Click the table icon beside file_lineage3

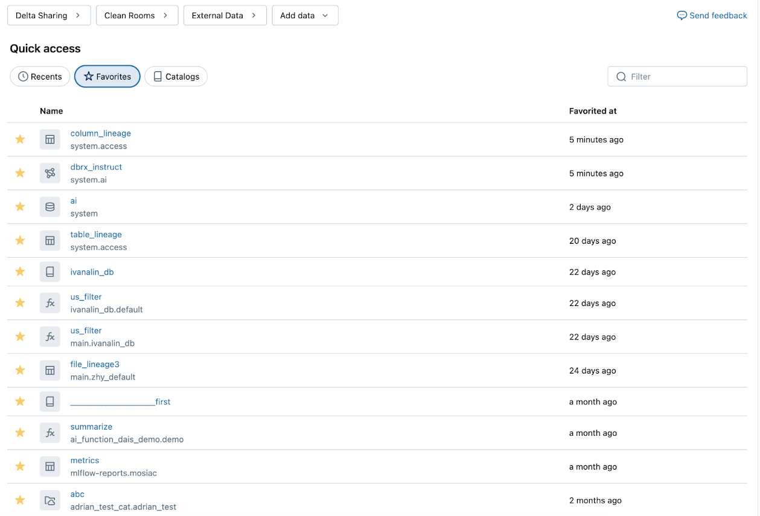point(50,370)
